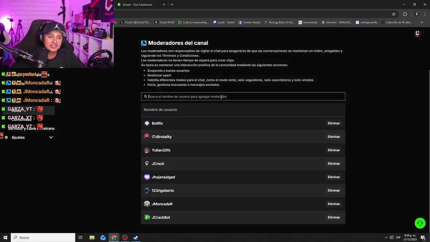
Task: Click the 123rigoberto username text
Action: tap(163, 191)
